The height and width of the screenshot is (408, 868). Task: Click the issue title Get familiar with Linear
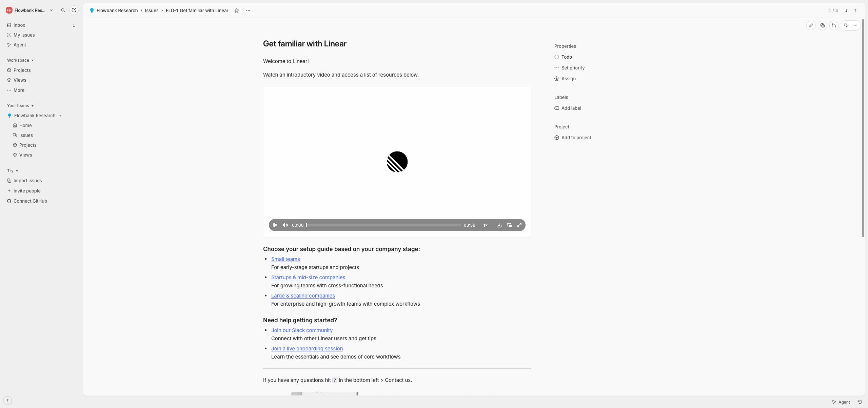305,44
